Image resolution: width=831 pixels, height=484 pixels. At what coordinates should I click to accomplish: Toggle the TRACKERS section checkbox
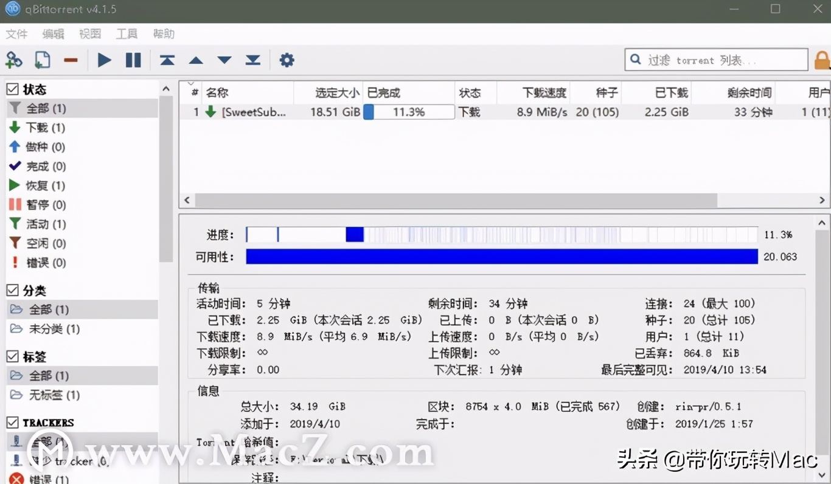click(x=12, y=423)
